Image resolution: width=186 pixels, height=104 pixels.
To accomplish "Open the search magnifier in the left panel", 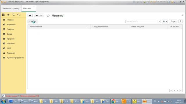I will (18, 15).
